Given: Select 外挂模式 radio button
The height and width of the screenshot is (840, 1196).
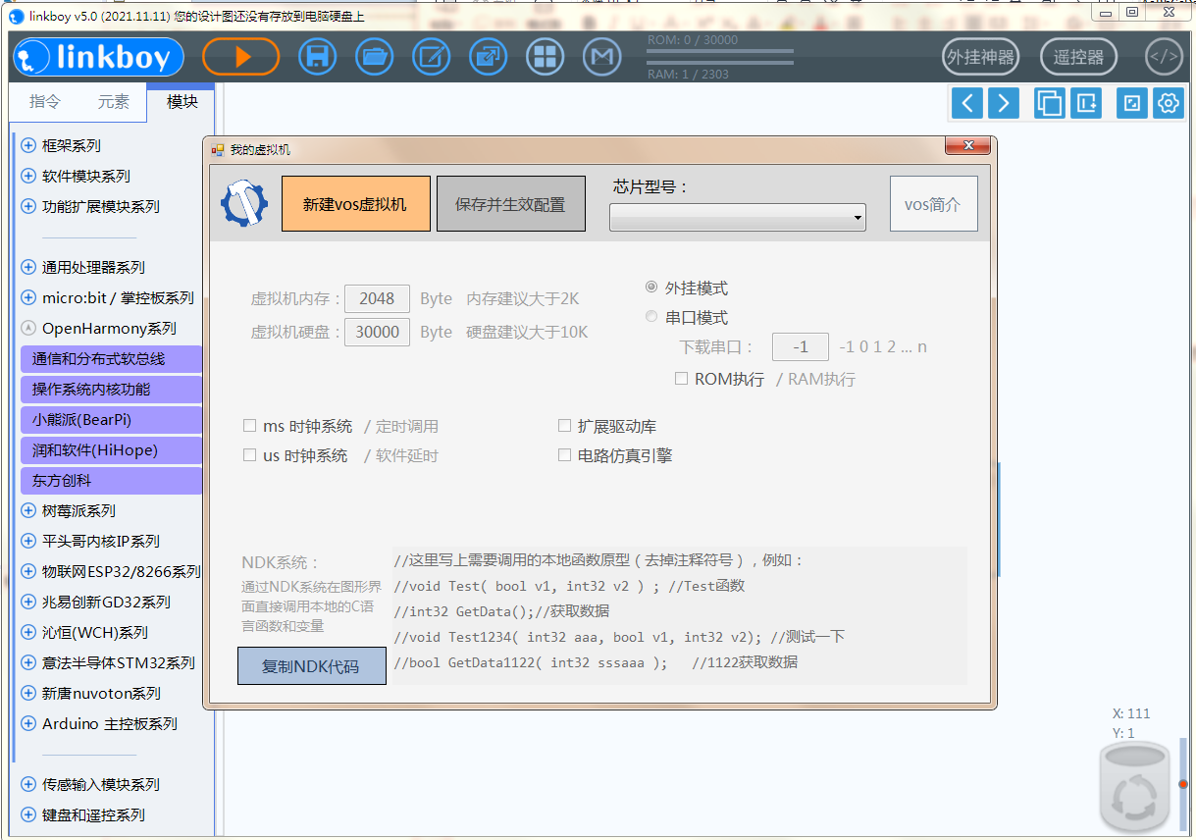Looking at the screenshot, I should (x=651, y=288).
